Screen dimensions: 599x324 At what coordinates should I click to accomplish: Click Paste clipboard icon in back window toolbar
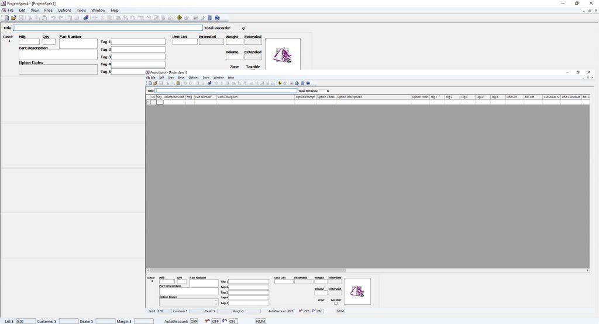tap(44, 18)
